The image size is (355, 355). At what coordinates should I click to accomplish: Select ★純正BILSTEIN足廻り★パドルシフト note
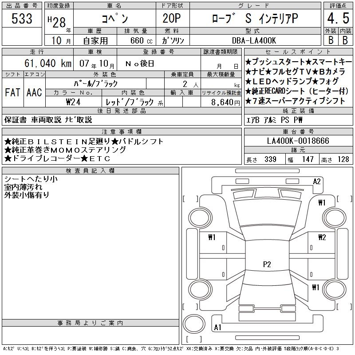click(84, 142)
